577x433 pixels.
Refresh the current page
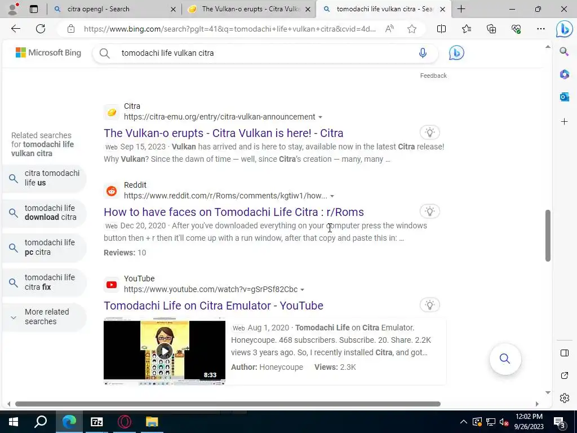tap(41, 29)
